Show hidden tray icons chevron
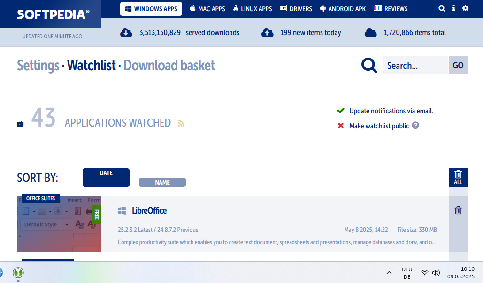 click(389, 273)
